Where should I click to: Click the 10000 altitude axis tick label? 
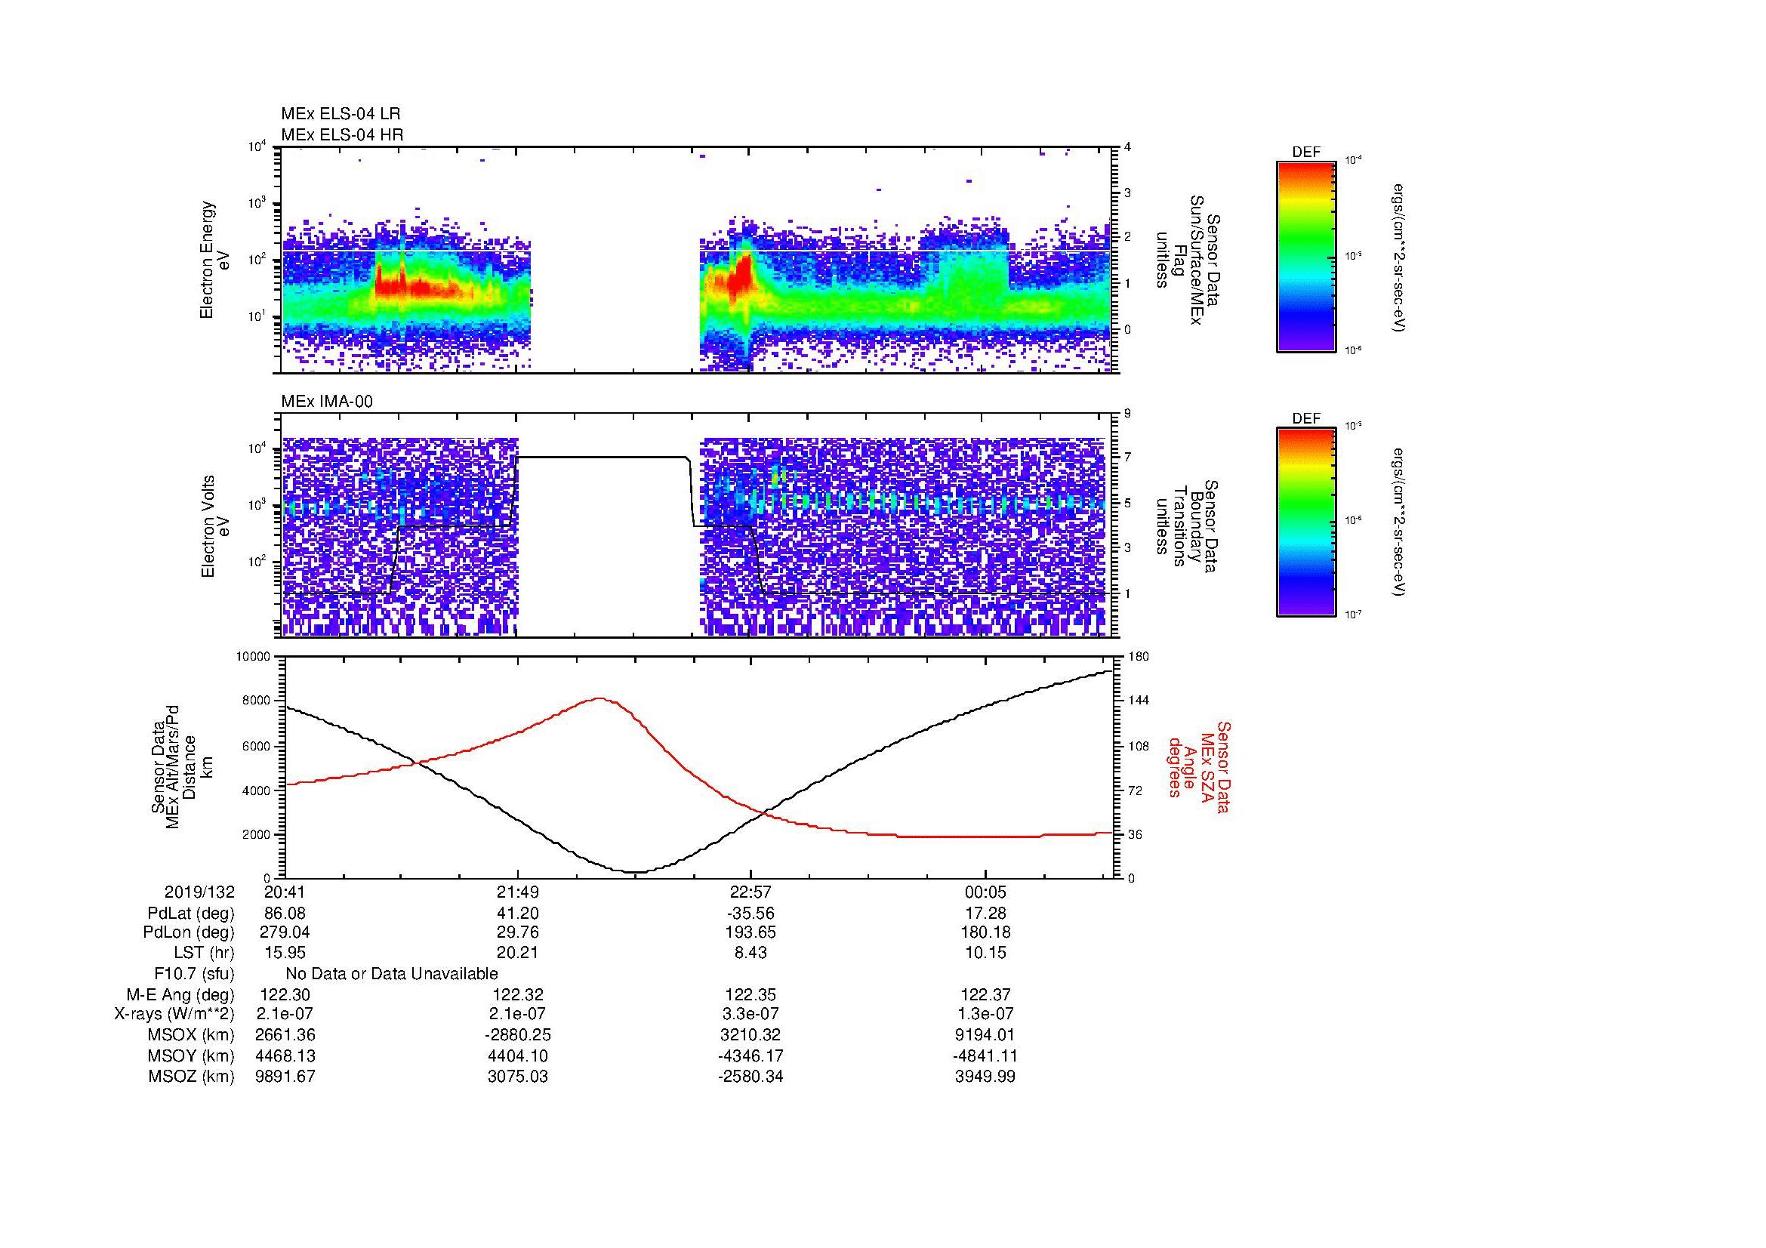[254, 657]
